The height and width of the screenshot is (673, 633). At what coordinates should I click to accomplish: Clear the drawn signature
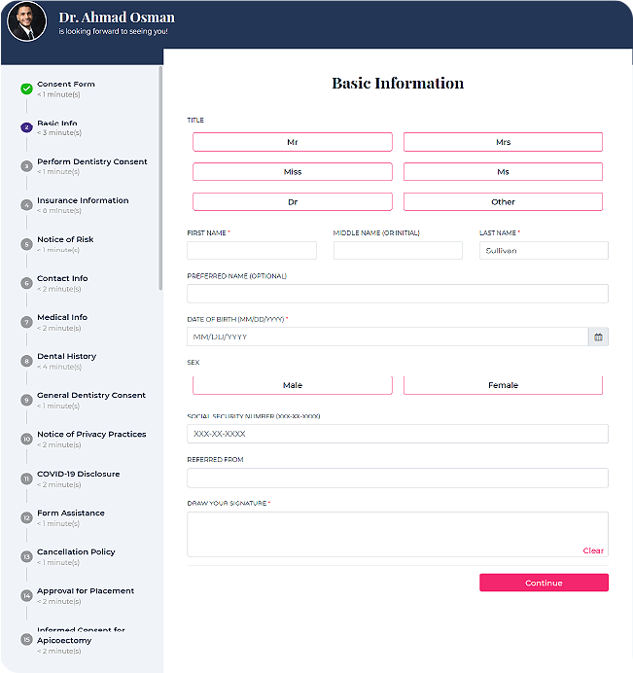(x=593, y=550)
